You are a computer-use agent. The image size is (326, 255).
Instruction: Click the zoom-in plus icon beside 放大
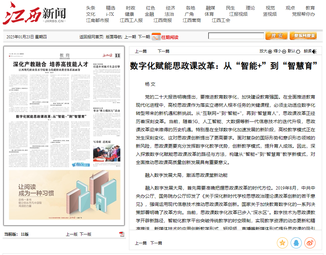click(x=270, y=51)
